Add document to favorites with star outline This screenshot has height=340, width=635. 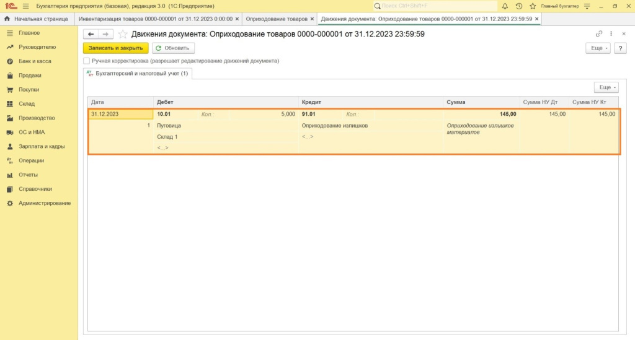[x=122, y=34]
